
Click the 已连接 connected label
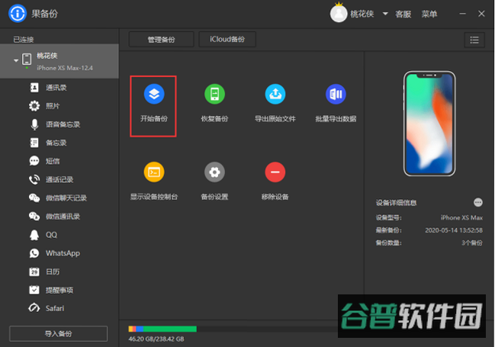(24, 40)
